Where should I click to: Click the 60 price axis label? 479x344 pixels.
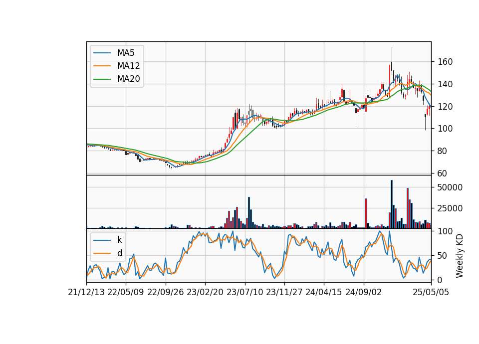click(443, 173)
